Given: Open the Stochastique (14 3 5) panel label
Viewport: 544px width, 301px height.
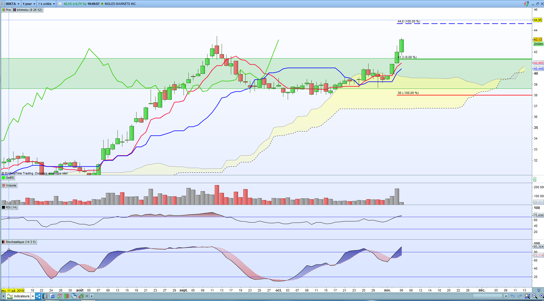Looking at the screenshot, I should (19, 242).
